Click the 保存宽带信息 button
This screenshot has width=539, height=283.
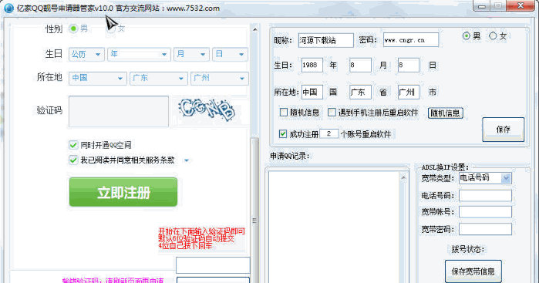point(473,271)
